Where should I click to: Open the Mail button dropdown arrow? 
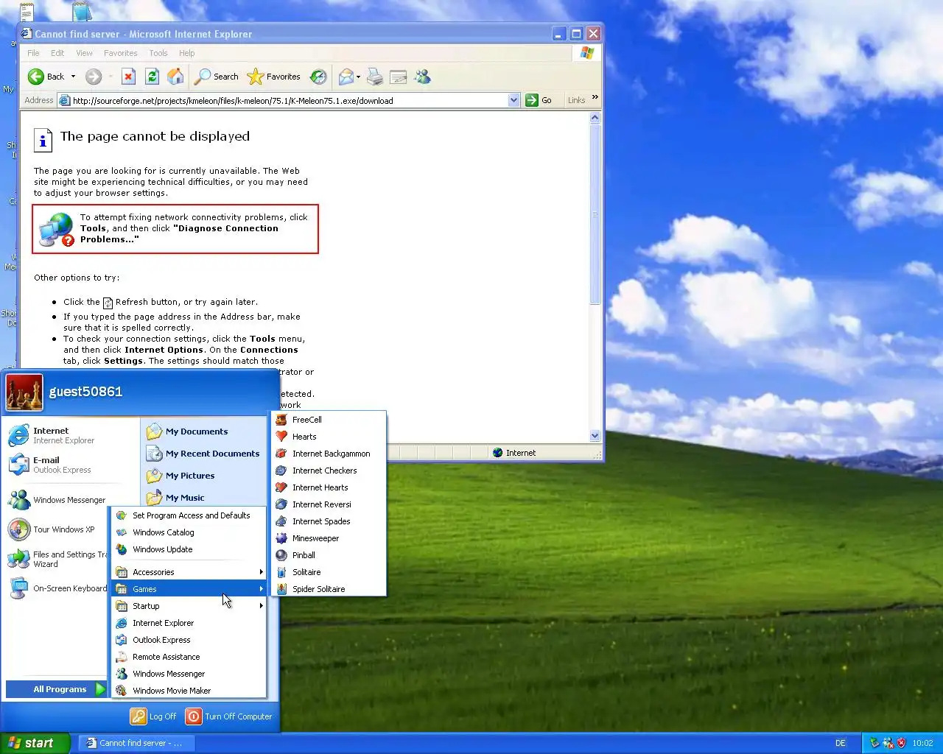coord(358,77)
